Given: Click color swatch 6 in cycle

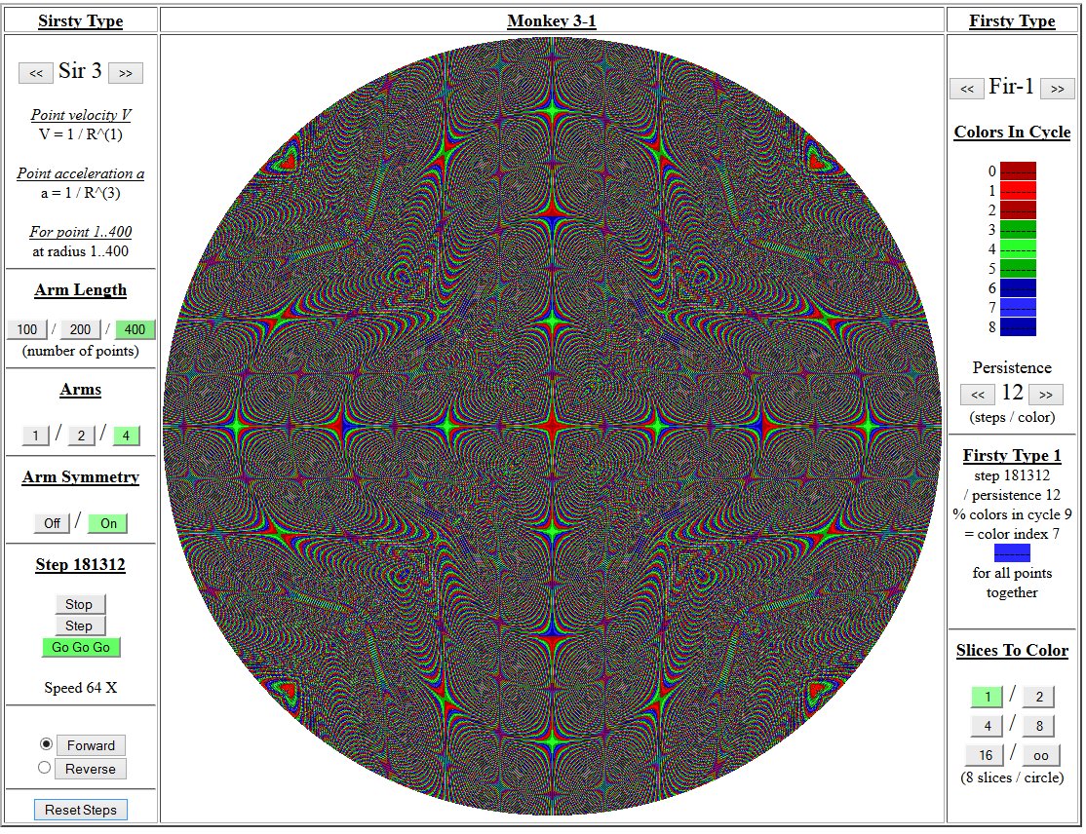Looking at the screenshot, I should pyautogui.click(x=1018, y=288).
